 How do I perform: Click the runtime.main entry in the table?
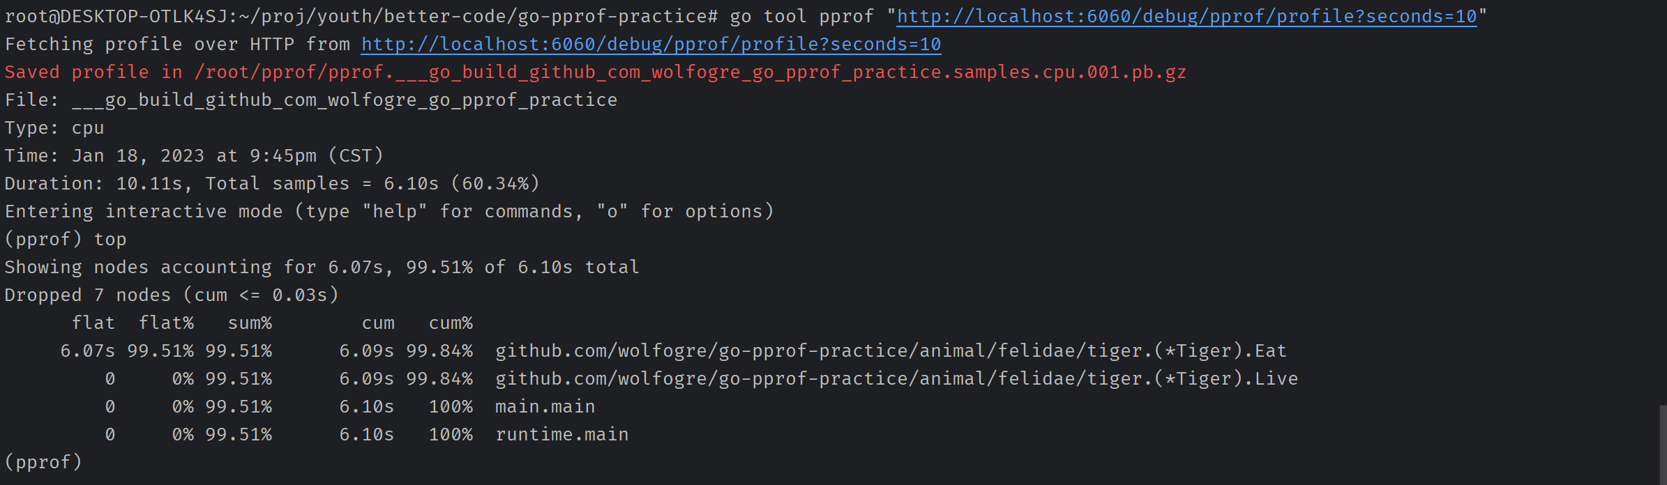tap(561, 434)
